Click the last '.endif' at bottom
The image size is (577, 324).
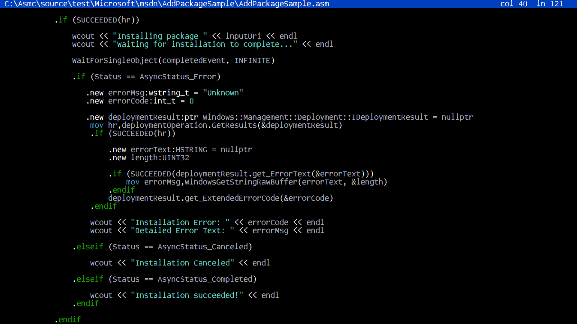pos(68,320)
